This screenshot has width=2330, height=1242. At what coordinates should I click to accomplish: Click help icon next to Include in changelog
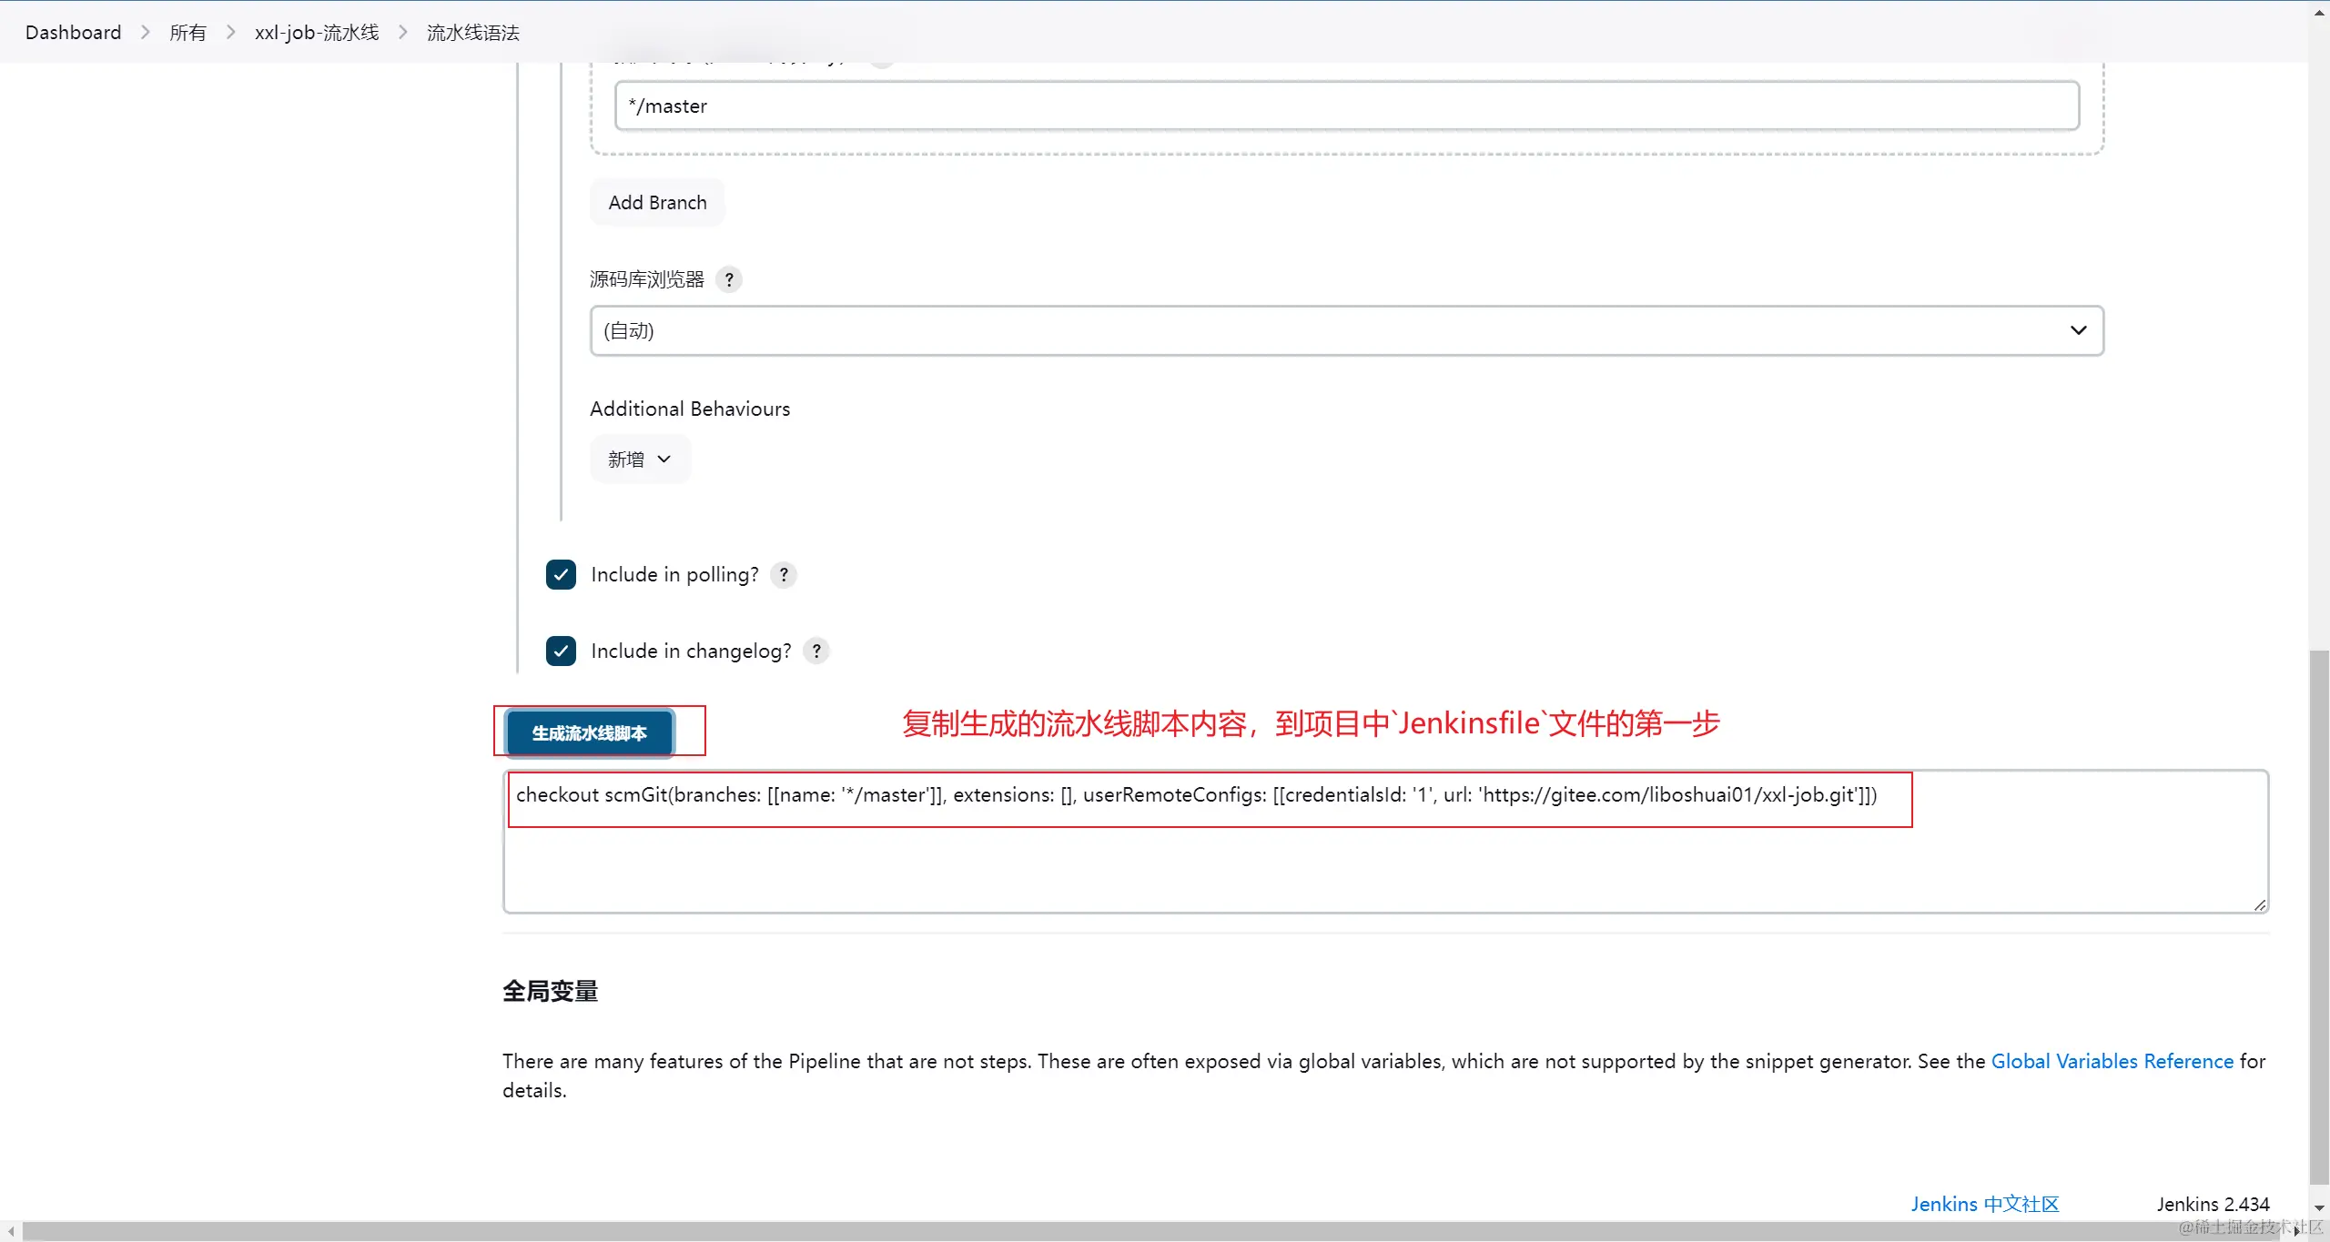[816, 651]
